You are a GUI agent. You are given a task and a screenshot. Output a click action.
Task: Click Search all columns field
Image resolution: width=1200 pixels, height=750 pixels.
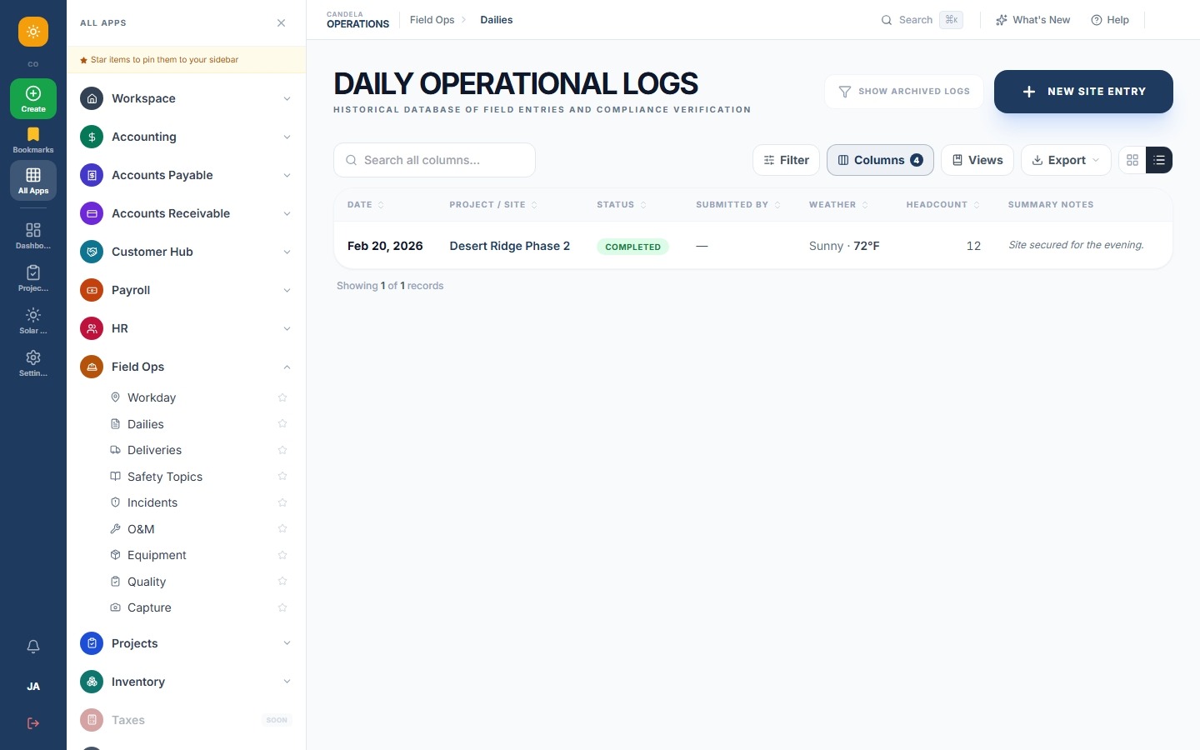point(434,160)
